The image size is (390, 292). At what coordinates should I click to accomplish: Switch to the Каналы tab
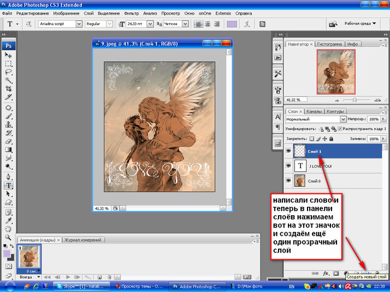[314, 111]
